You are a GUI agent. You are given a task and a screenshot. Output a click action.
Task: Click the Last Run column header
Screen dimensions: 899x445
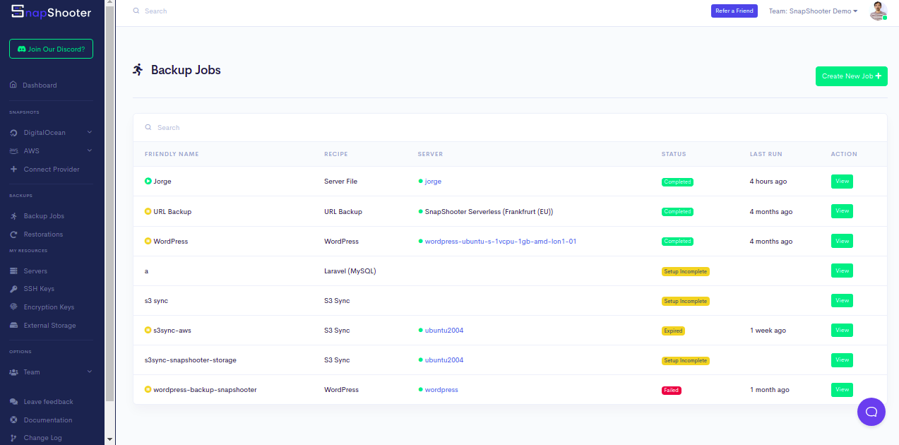(x=766, y=154)
